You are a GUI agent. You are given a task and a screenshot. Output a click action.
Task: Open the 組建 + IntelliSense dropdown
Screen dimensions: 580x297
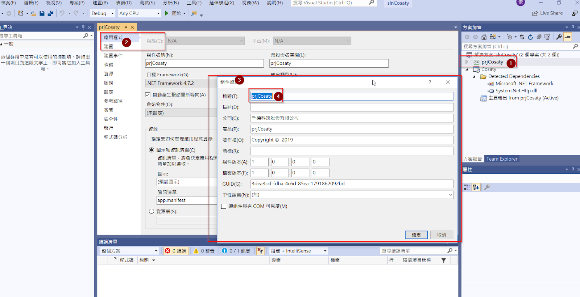pyautogui.click(x=299, y=251)
